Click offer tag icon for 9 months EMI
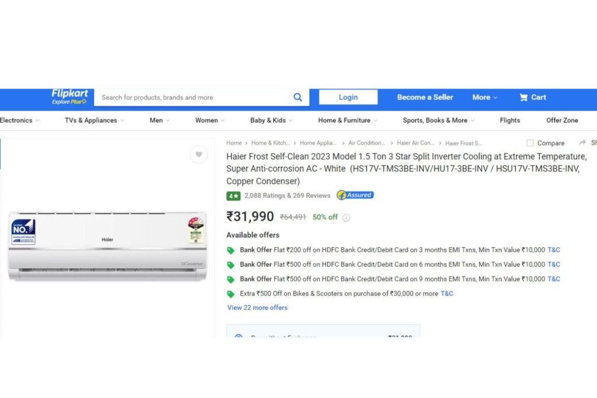This screenshot has height=398, width=597. (231, 280)
